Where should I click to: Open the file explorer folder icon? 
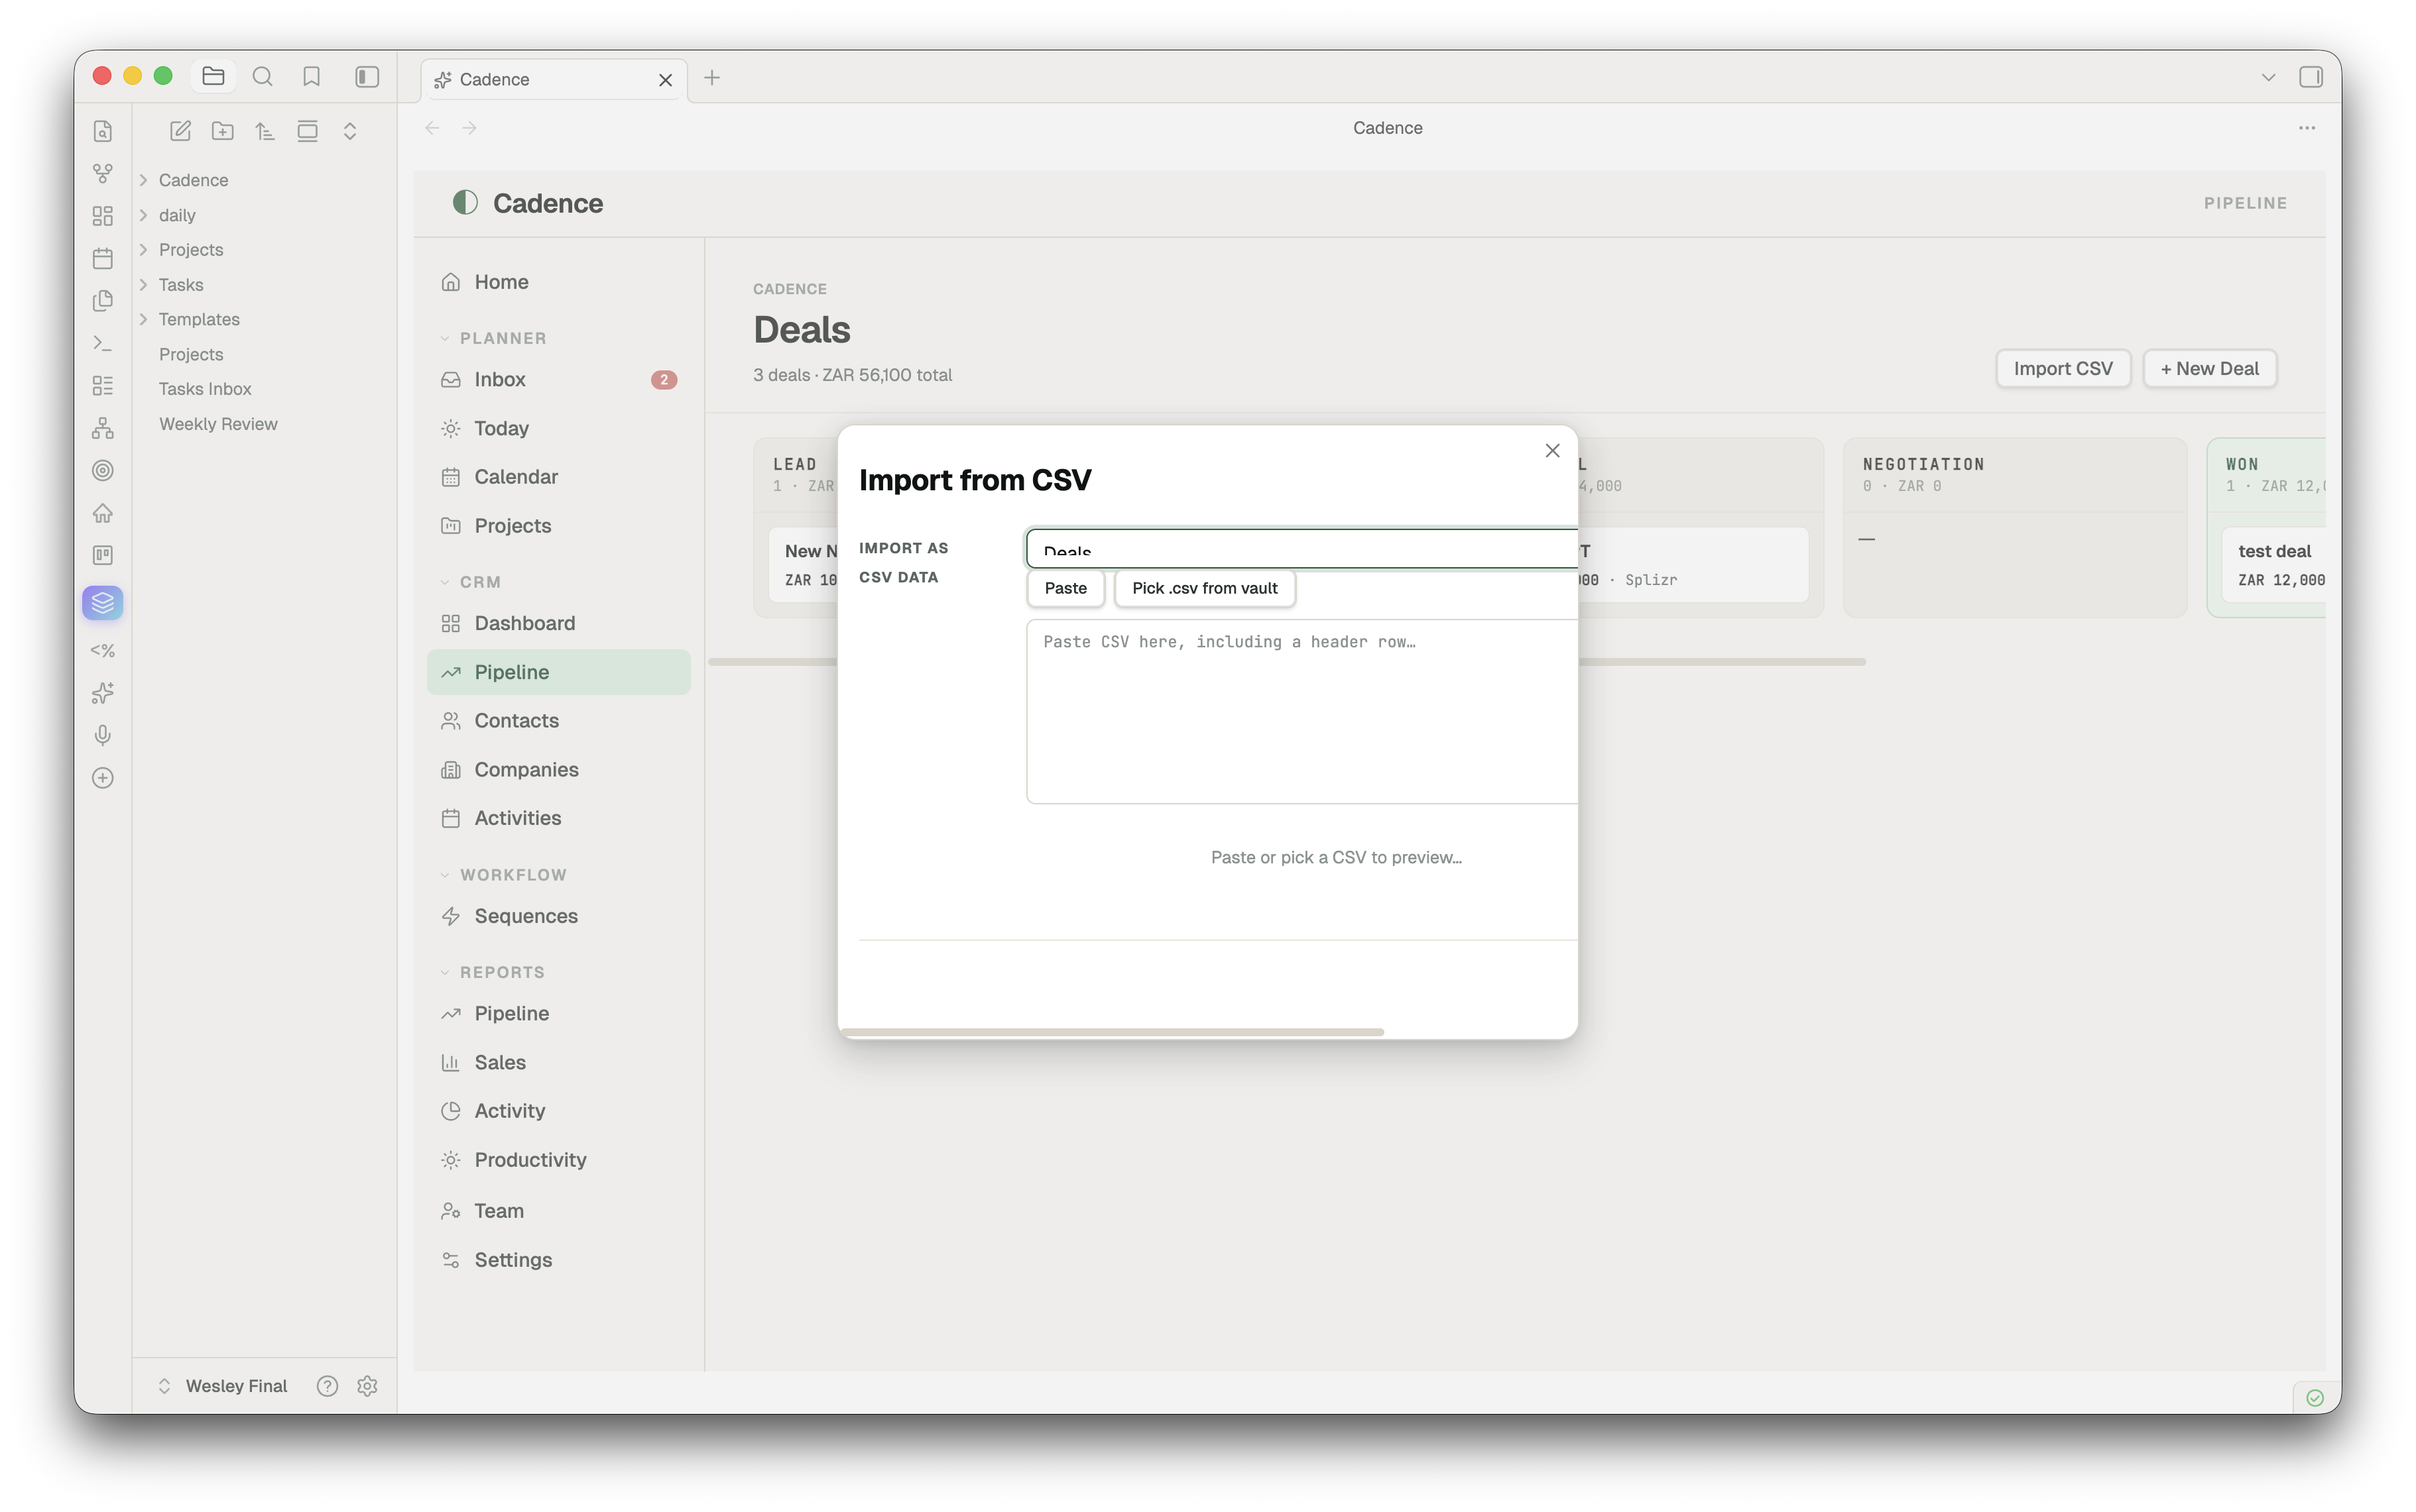click(x=213, y=76)
